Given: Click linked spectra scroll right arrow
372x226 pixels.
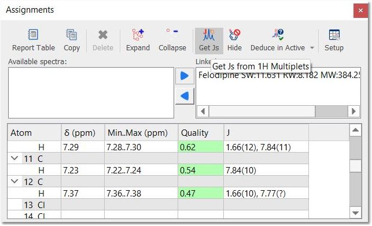Looking at the screenshot, I should tap(353, 111).
